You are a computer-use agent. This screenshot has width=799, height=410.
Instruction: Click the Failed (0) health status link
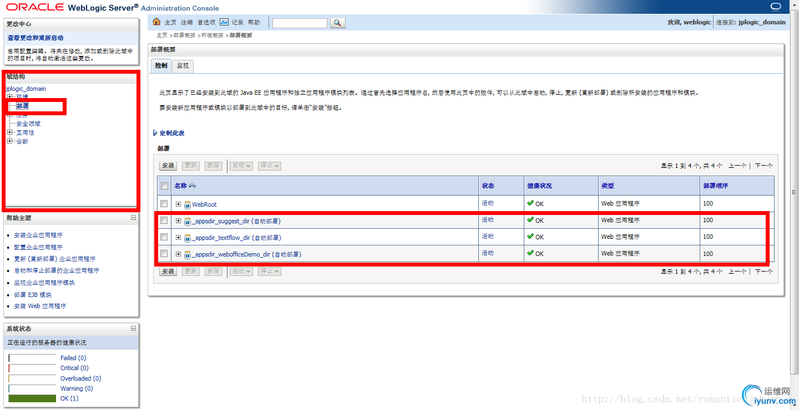(73, 358)
